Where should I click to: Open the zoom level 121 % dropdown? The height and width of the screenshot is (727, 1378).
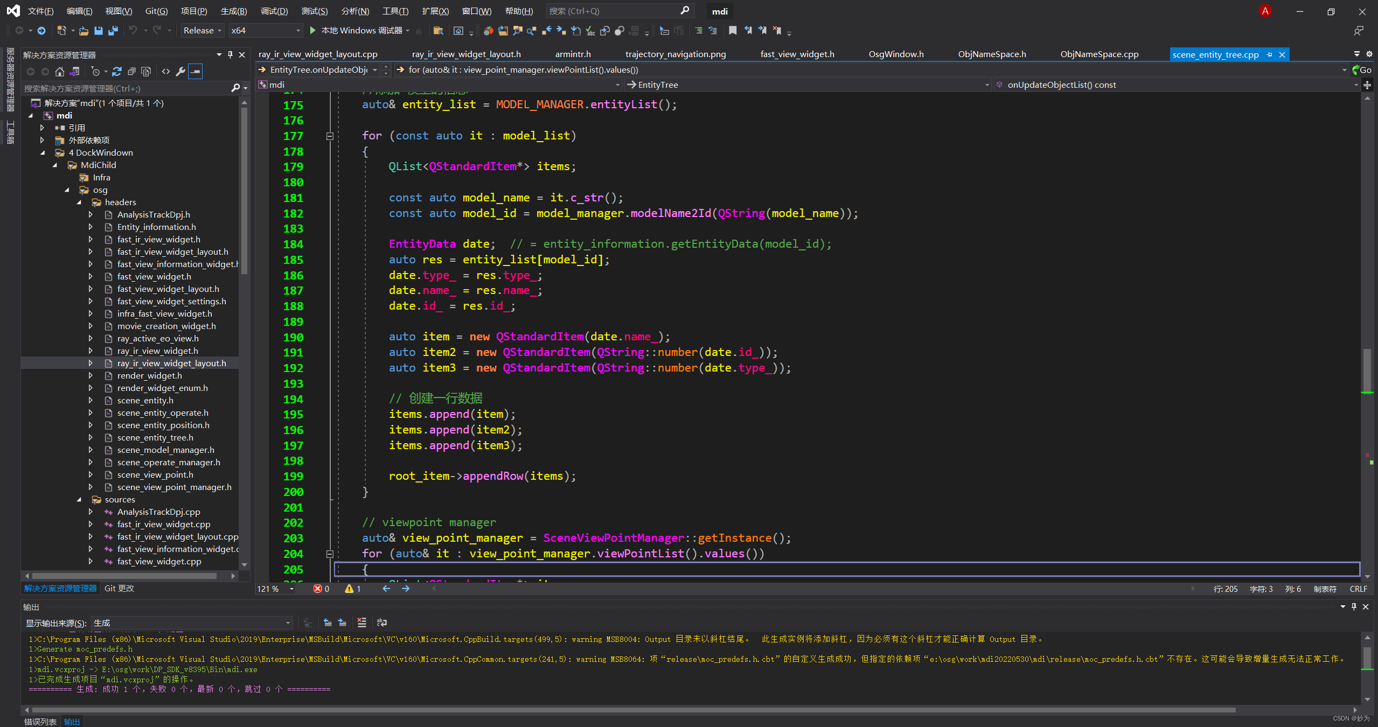tap(276, 589)
